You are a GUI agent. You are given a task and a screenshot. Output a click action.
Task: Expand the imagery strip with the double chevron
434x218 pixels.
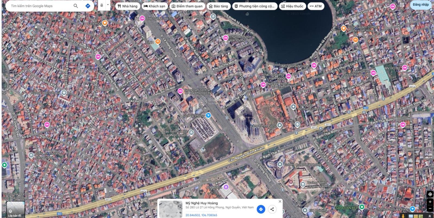430,216
